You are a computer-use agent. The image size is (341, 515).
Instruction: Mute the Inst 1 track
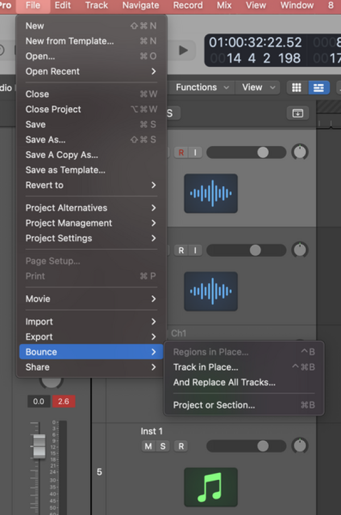pyautogui.click(x=148, y=446)
